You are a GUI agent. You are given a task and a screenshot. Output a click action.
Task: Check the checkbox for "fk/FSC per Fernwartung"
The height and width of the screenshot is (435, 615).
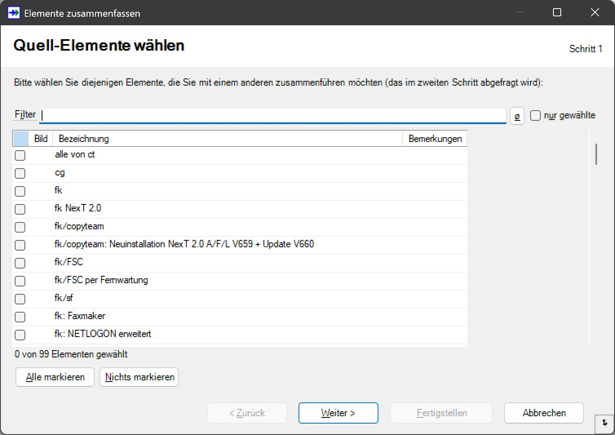20,281
